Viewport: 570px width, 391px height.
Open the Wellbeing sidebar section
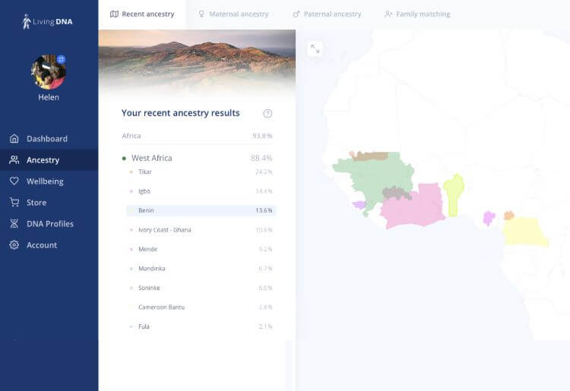[49, 181]
